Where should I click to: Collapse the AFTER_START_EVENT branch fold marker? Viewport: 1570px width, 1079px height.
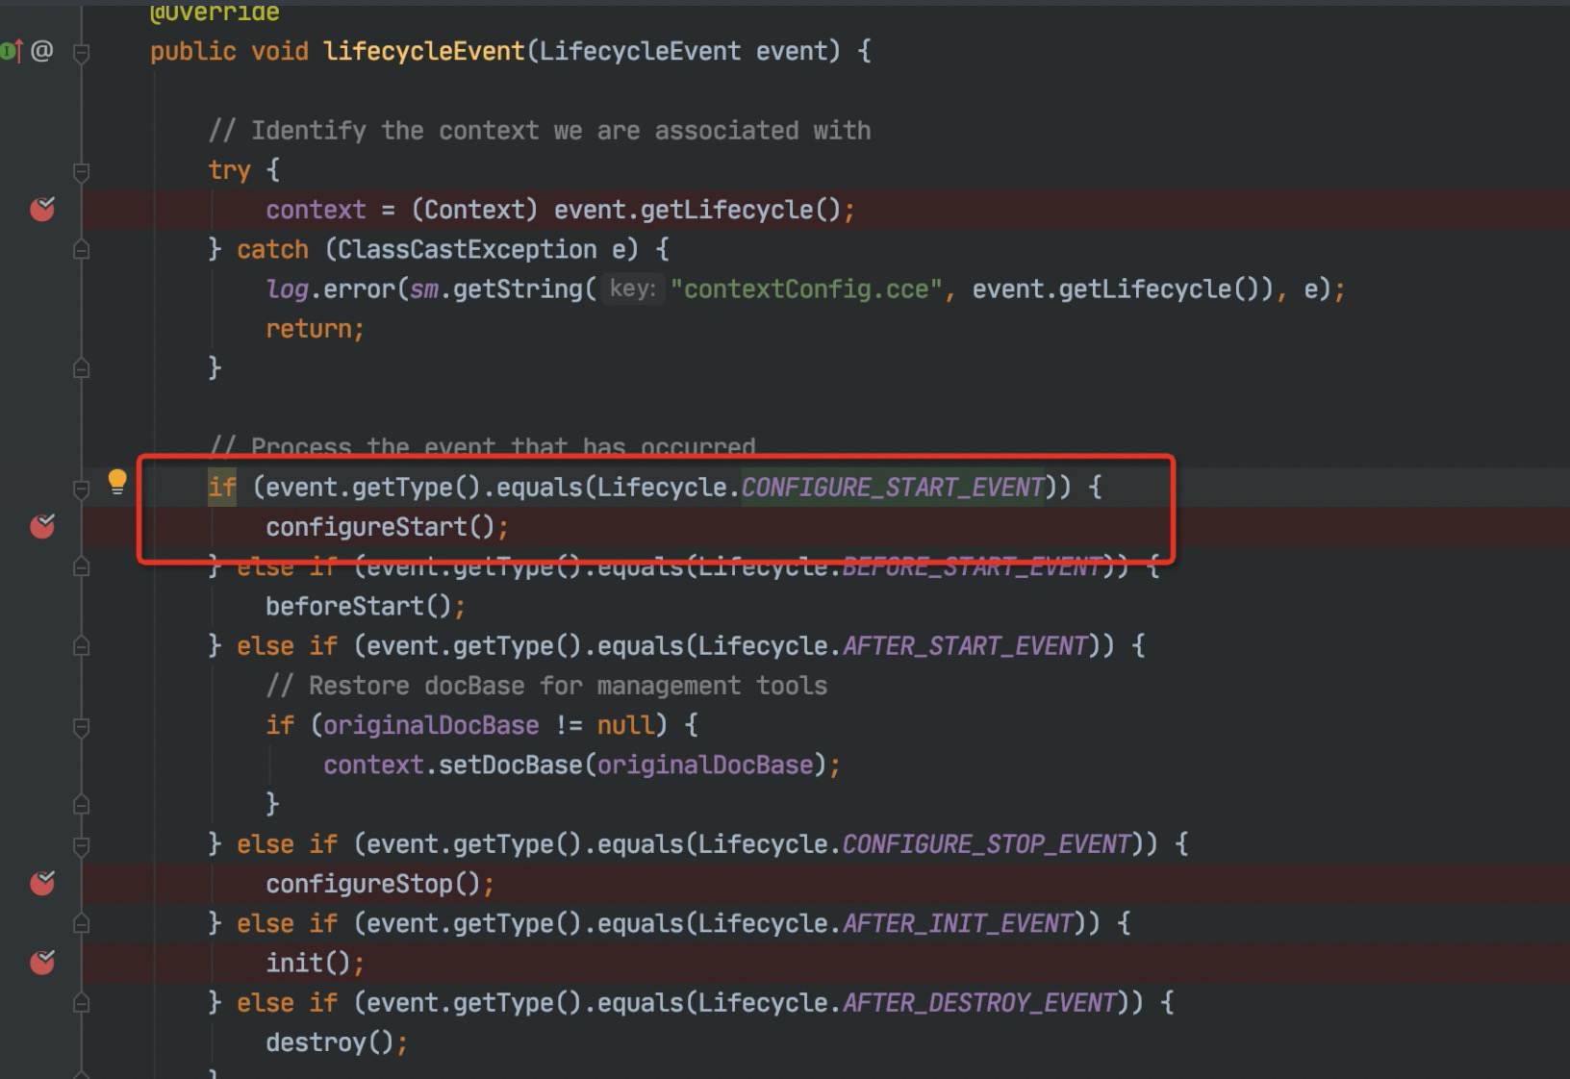[x=82, y=645]
